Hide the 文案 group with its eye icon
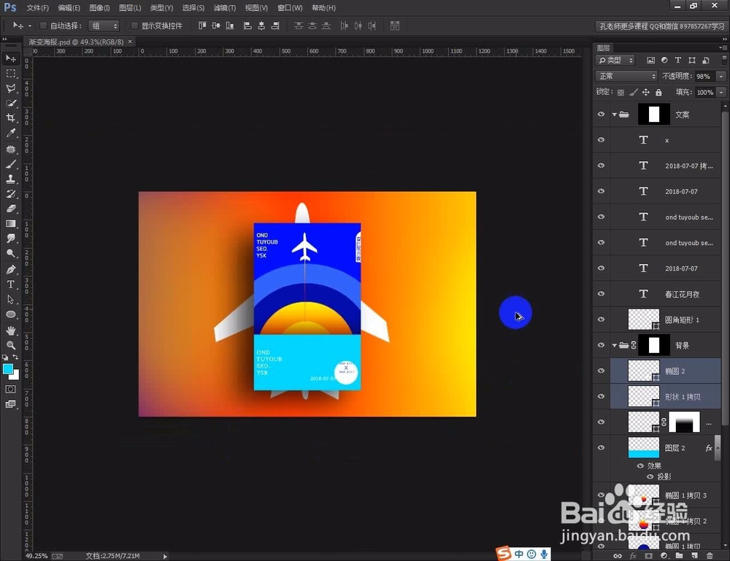This screenshot has height=561, width=730. tap(601, 114)
